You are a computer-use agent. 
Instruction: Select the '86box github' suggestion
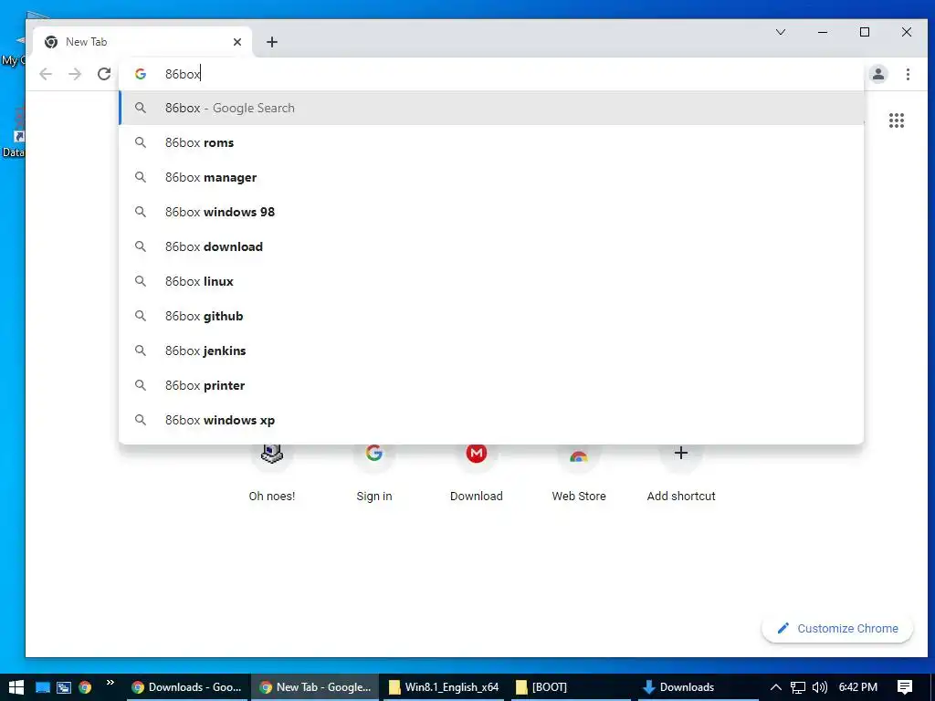491,316
